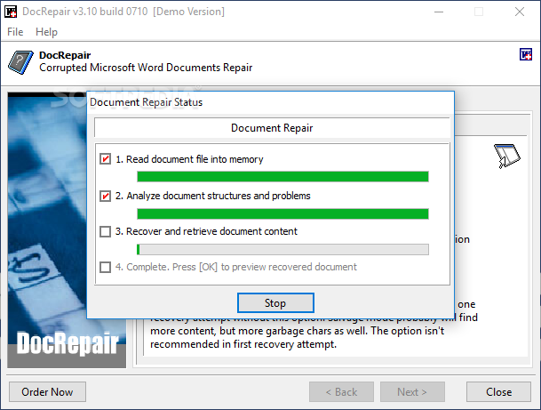Open the File menu
This screenshot has height=410, width=541.
tap(15, 32)
